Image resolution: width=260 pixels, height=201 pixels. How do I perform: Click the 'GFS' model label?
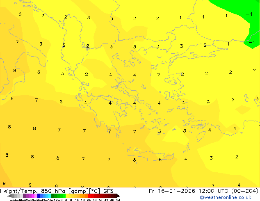(108, 191)
